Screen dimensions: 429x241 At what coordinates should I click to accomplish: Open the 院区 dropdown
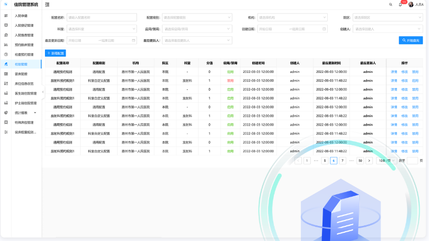click(387, 18)
